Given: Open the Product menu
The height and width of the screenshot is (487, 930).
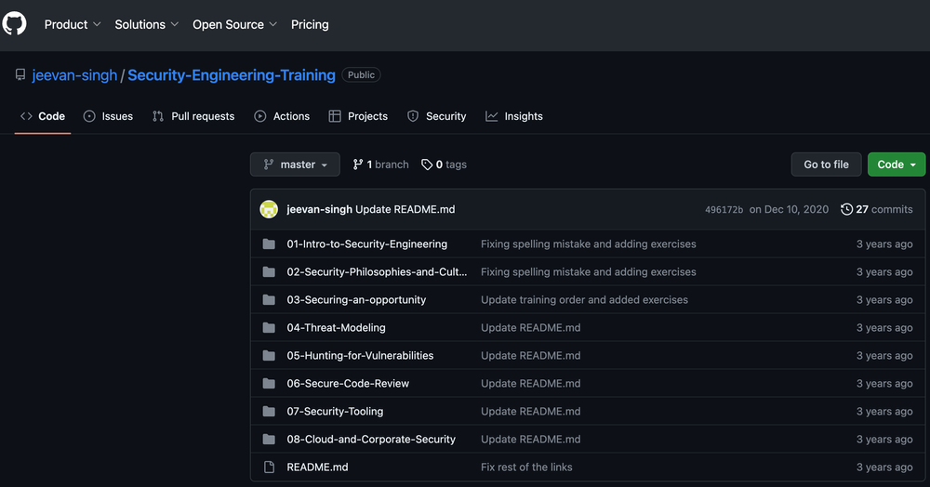Looking at the screenshot, I should (73, 24).
